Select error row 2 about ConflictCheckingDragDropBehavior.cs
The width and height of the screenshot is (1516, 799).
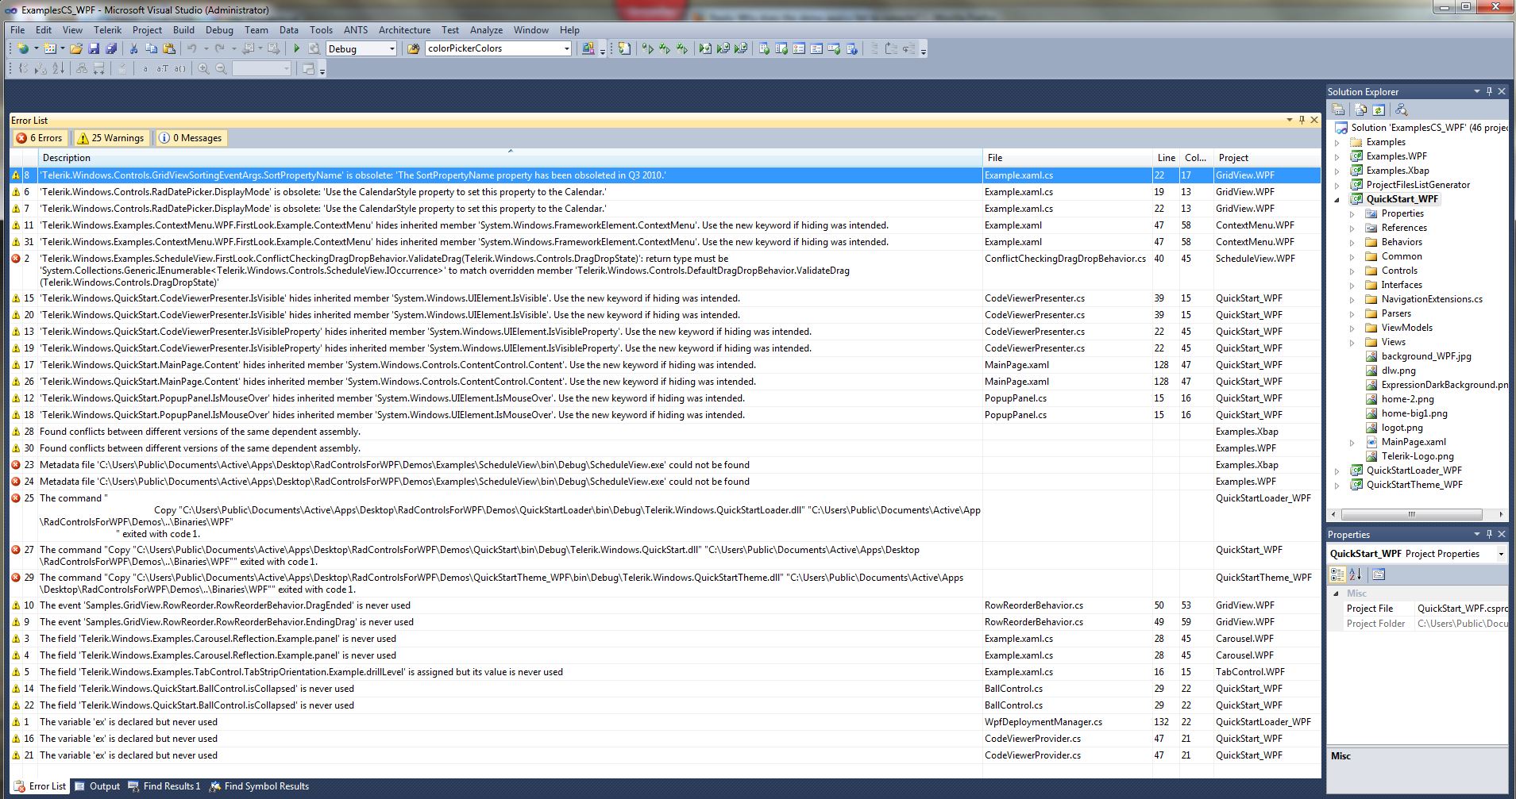(x=665, y=271)
